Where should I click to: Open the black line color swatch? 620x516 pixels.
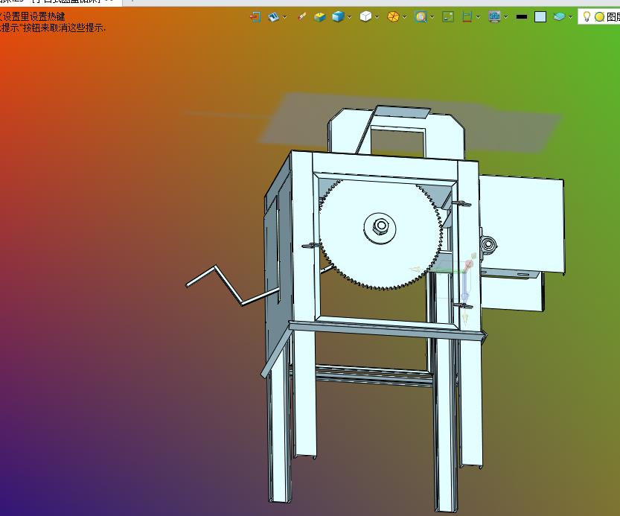click(x=522, y=17)
